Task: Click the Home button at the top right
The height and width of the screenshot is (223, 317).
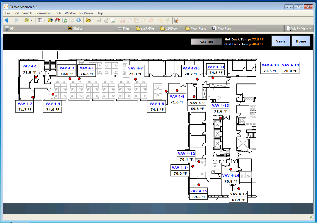Action: [x=301, y=41]
